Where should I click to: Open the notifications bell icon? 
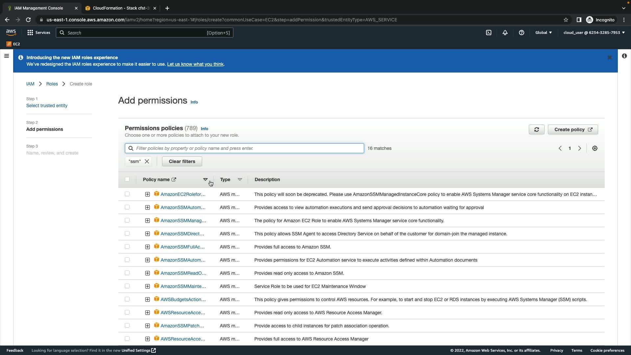[505, 33]
